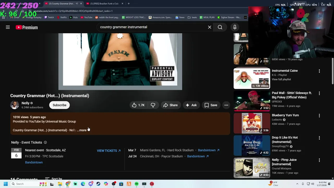
Task: Dislike the video with thumbs down
Action: tap(153, 105)
